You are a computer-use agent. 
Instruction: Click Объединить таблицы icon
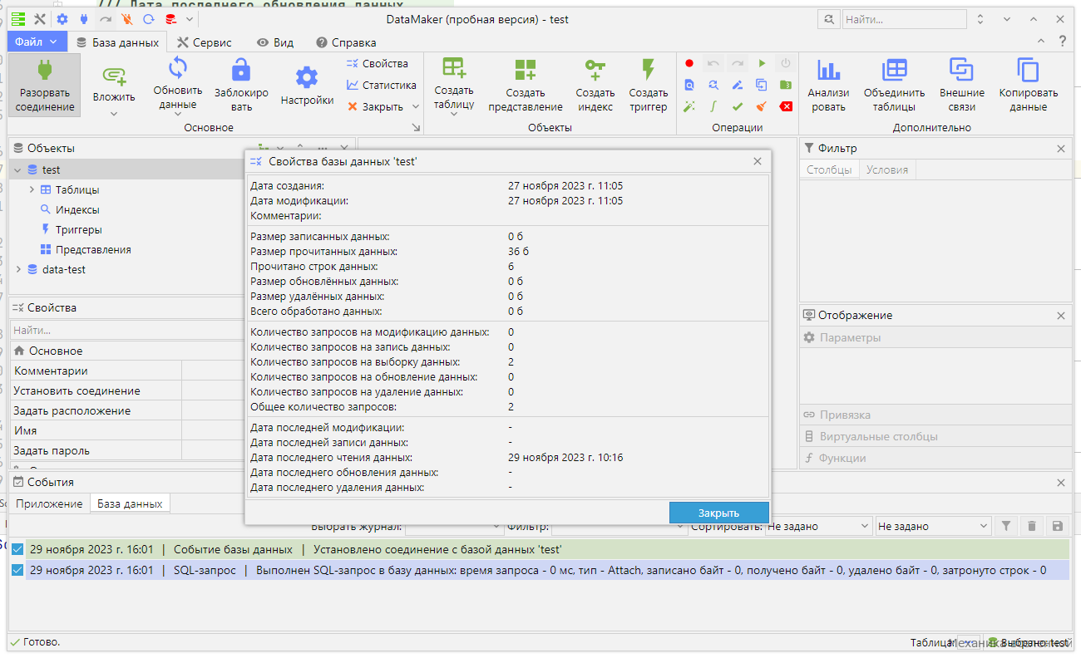coord(895,70)
